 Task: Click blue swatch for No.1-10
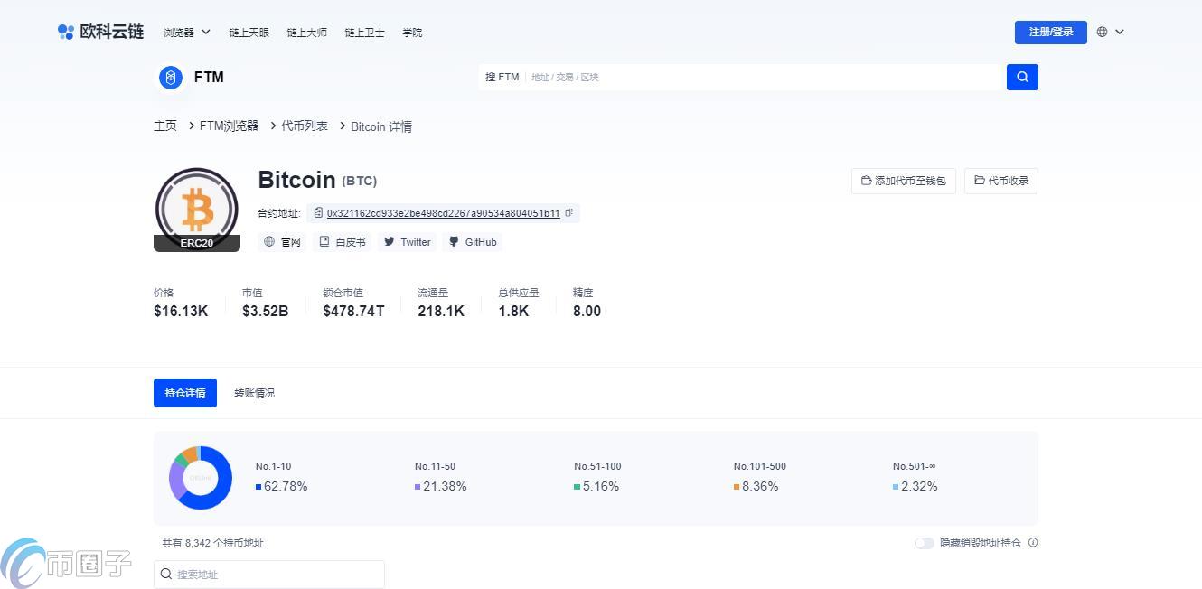[258, 487]
